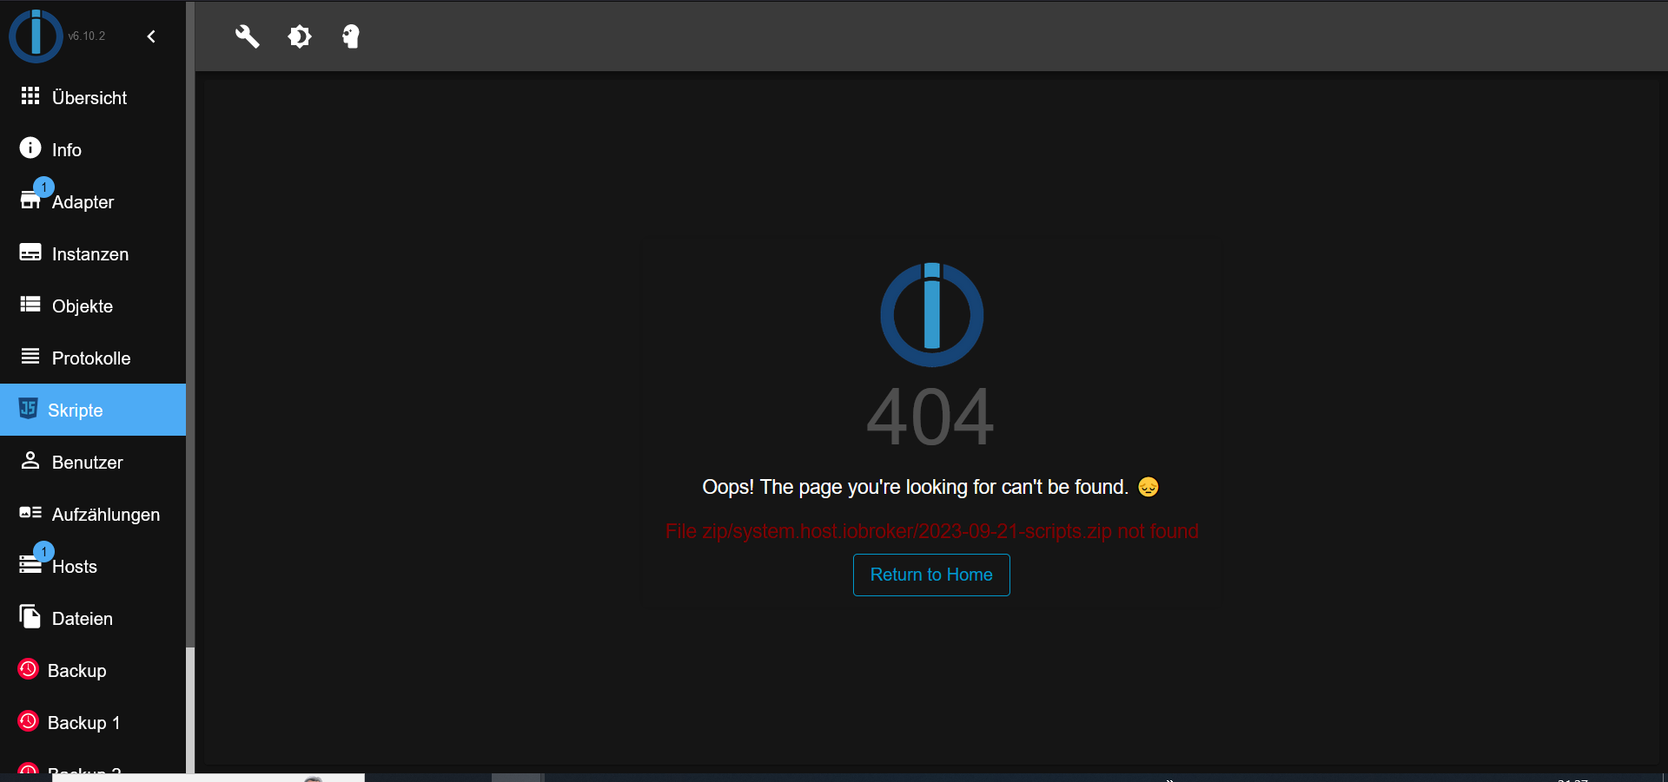Click the Objekte list icon
The image size is (1668, 782).
tap(30, 304)
